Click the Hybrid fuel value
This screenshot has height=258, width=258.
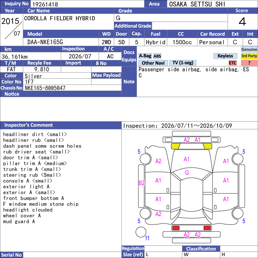point(156,42)
